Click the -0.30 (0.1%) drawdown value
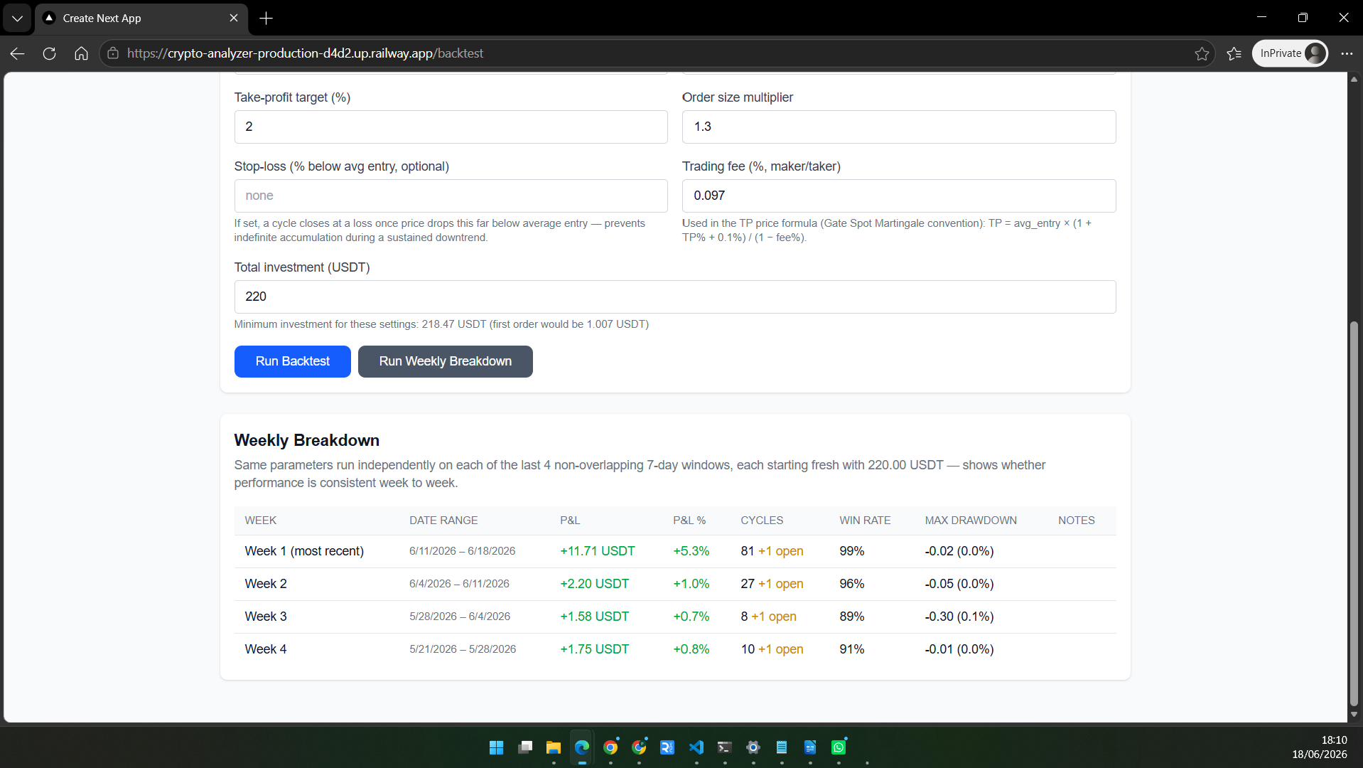The height and width of the screenshot is (768, 1363). pyautogui.click(x=959, y=617)
